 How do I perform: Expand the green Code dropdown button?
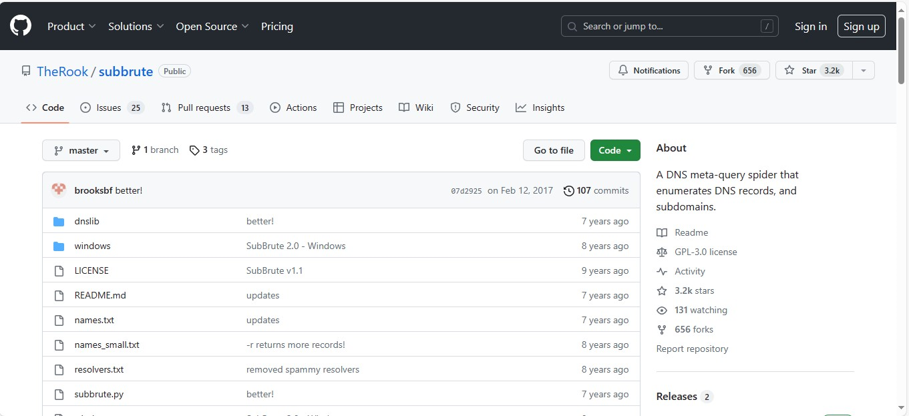615,150
